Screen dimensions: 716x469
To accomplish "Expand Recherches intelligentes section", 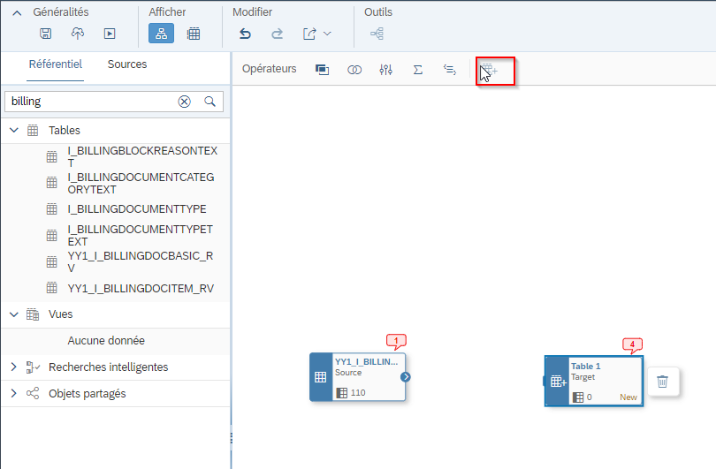I will (13, 367).
